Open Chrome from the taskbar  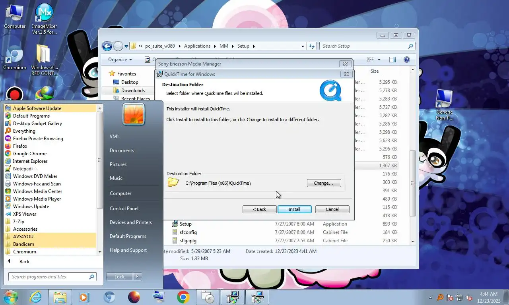183,297
